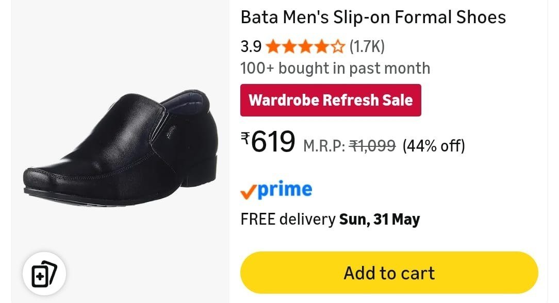Click the FREE delivery Sun, 31 May text
559x303 pixels.
click(330, 220)
